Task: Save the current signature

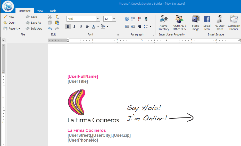Action: coord(31,17)
